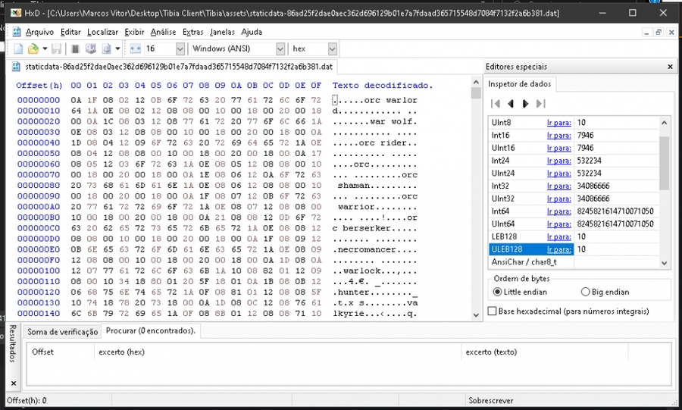Go to first byte in data inspector

pyautogui.click(x=496, y=104)
